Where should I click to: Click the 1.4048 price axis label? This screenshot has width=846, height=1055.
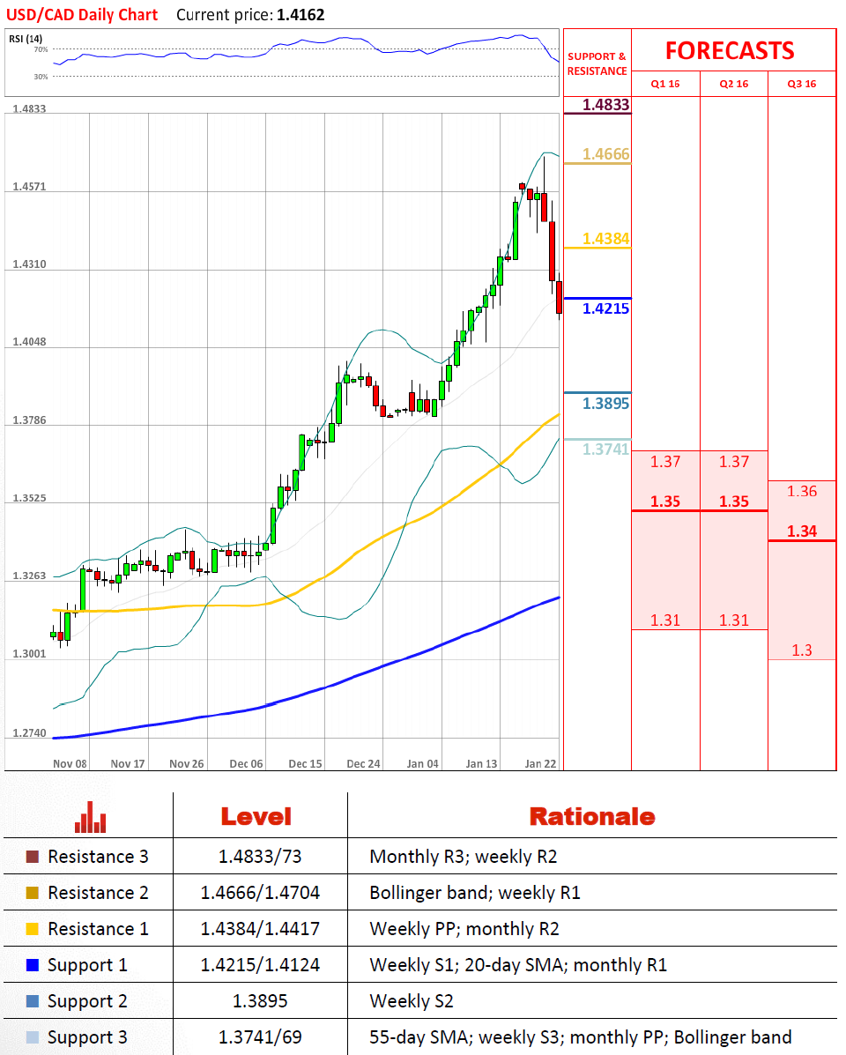[30, 343]
